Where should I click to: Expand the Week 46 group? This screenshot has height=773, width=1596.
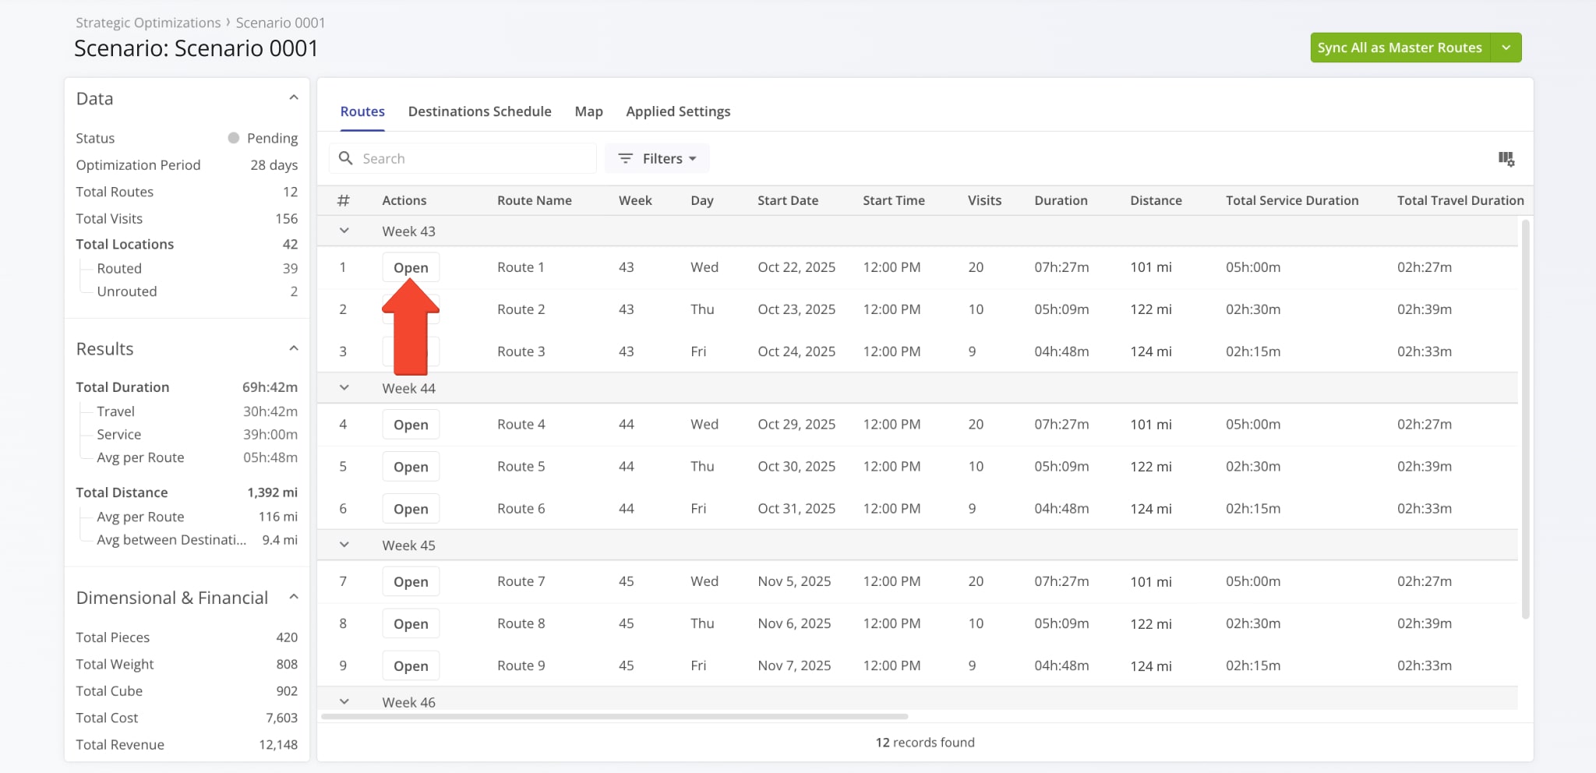(344, 700)
